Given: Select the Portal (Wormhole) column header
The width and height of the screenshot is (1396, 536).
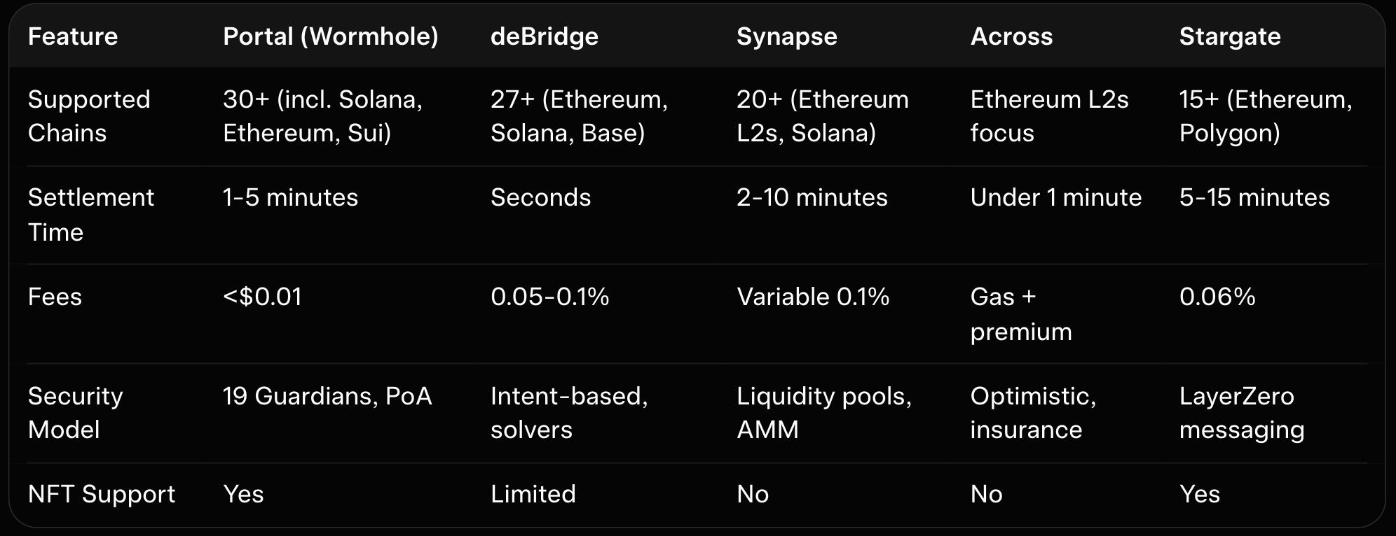Looking at the screenshot, I should pos(330,36).
